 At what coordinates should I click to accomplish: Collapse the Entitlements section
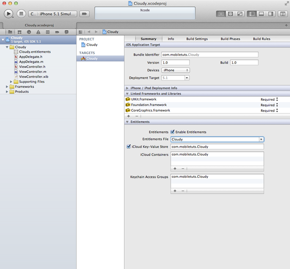pos(127,122)
